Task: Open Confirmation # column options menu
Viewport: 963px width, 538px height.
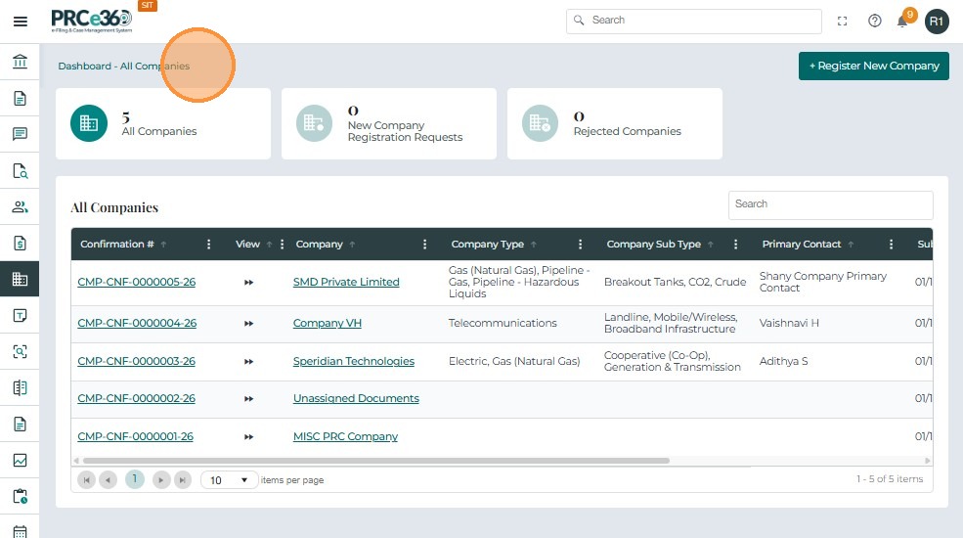Action: (x=208, y=245)
